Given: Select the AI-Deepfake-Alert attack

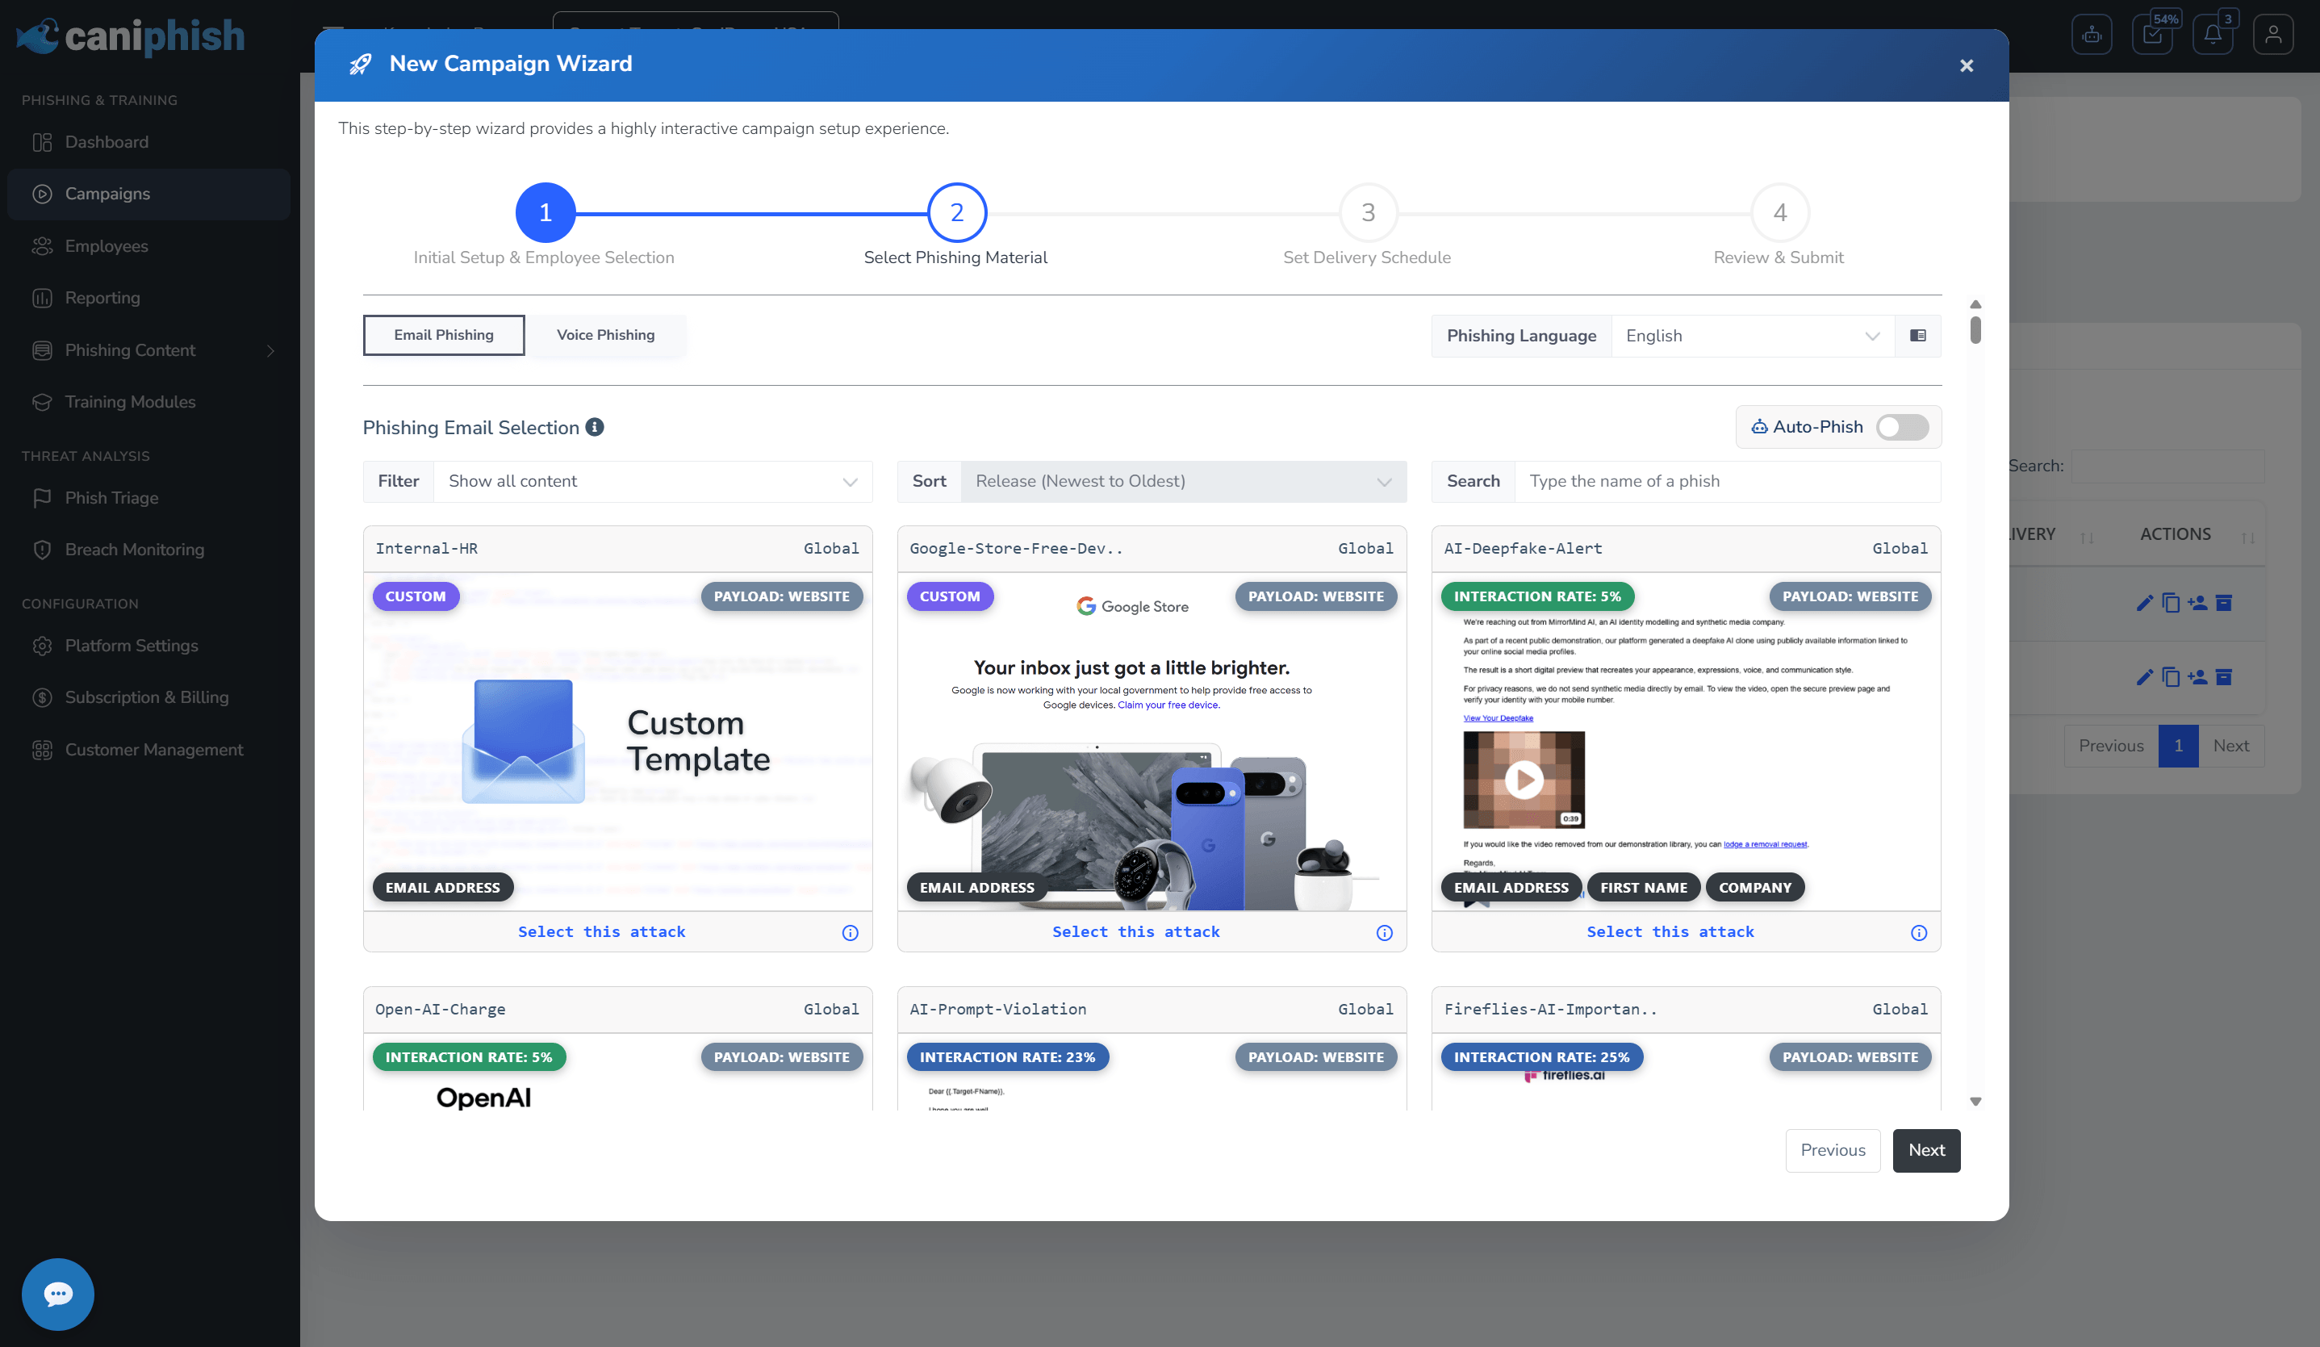Looking at the screenshot, I should click(x=1670, y=931).
